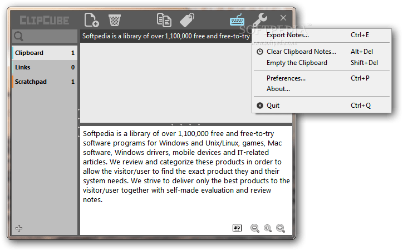Reset zoom with the middle magnifier icon

pyautogui.click(x=268, y=228)
